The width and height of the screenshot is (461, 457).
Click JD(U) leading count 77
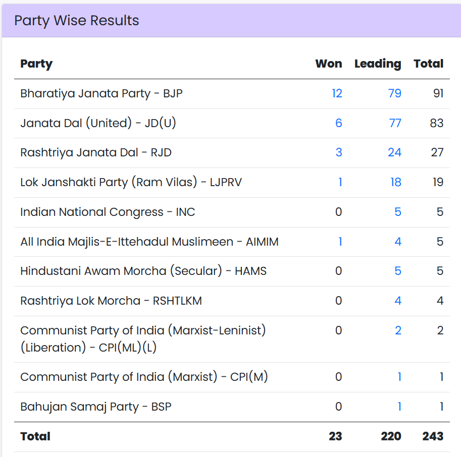coord(394,123)
